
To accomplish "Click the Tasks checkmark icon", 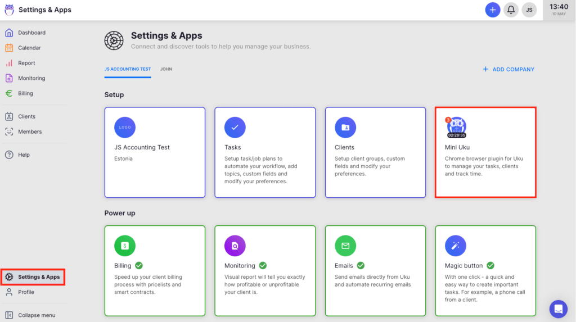I will click(x=235, y=128).
